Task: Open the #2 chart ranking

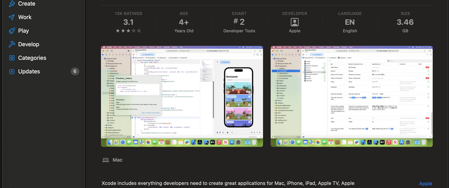Action: pyautogui.click(x=239, y=22)
